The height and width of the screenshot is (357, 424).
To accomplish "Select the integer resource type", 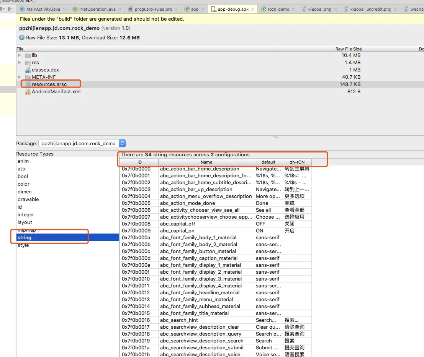I will [x=67, y=214].
